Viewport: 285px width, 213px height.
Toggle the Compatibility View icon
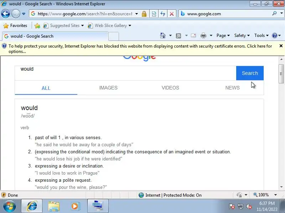click(x=154, y=14)
